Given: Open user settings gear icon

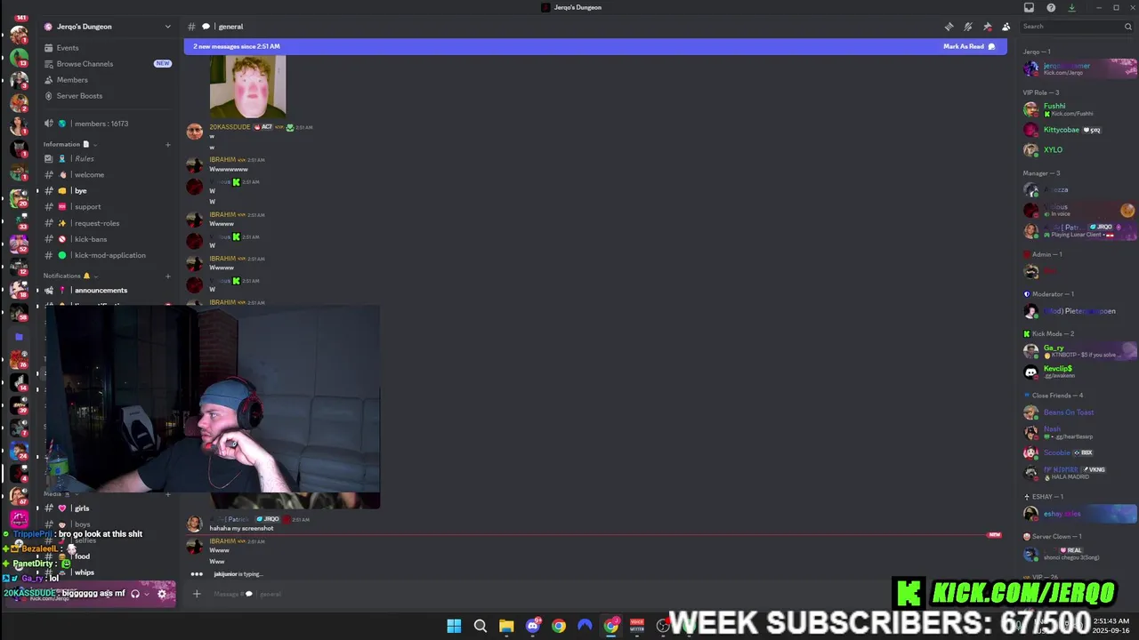Looking at the screenshot, I should point(162,594).
